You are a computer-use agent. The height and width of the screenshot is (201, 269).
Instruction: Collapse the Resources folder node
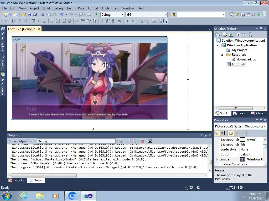[x=222, y=55]
